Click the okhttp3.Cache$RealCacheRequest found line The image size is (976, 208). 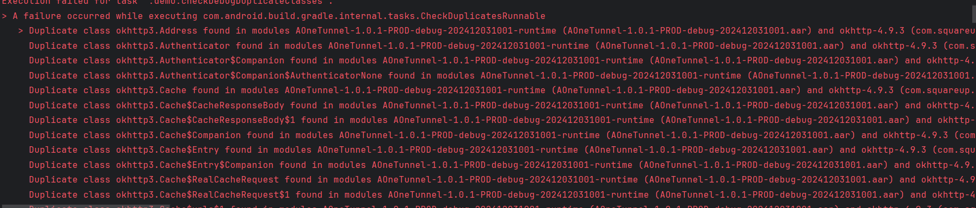[x=502, y=180]
